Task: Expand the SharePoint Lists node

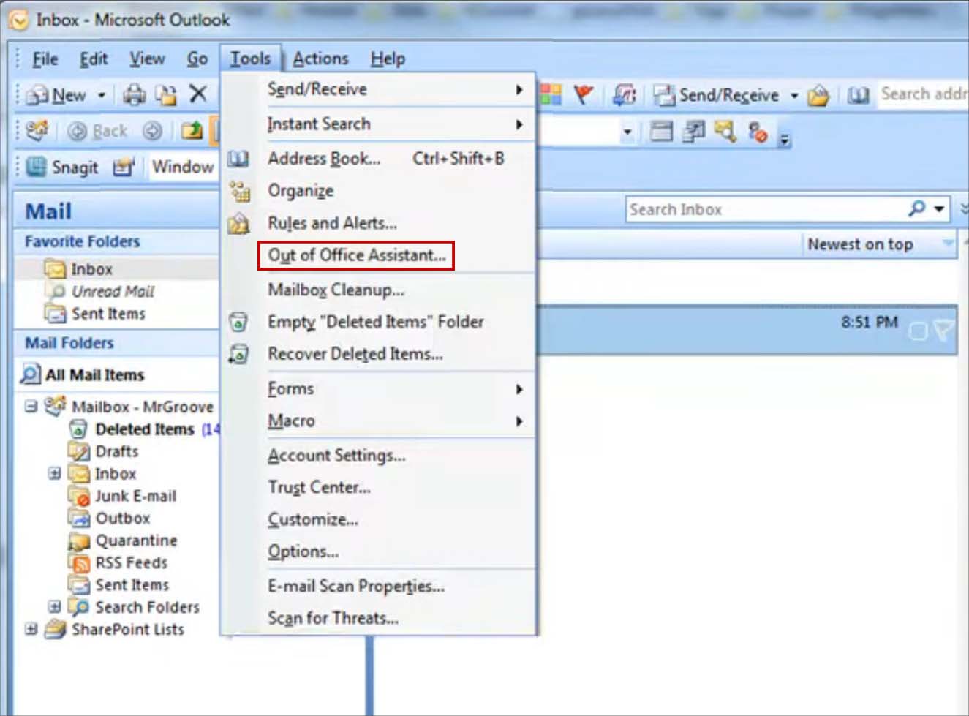Action: tap(31, 628)
